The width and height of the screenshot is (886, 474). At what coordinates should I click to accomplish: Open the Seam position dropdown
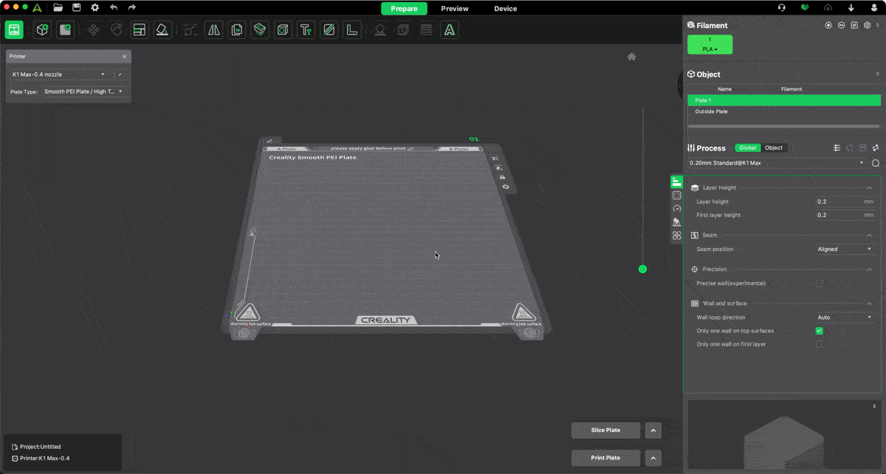pos(845,250)
